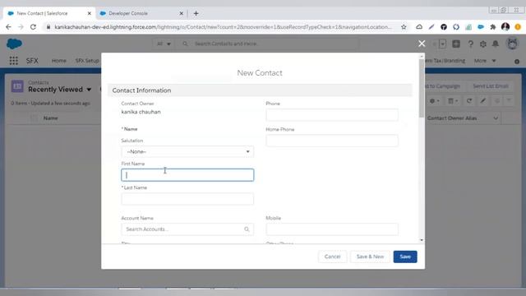Viewport: 526px width, 296px height.
Task: Tick the select-all checkbox in list header
Action: 34,118
